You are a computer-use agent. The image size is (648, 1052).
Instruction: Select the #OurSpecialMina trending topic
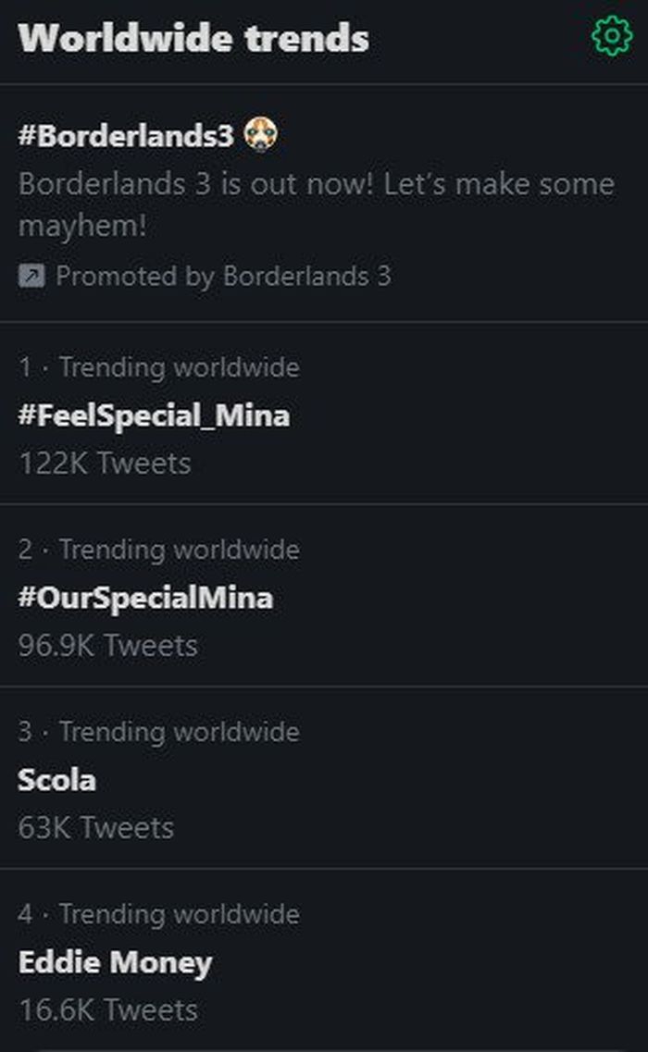tap(143, 598)
